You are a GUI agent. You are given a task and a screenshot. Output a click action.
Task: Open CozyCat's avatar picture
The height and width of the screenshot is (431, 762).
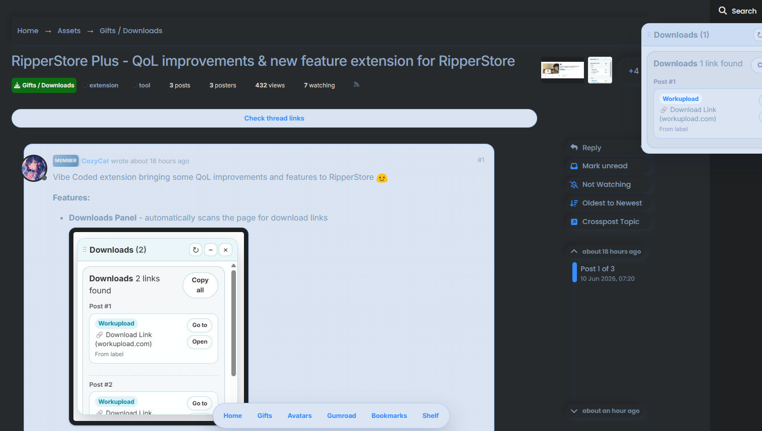pyautogui.click(x=34, y=168)
